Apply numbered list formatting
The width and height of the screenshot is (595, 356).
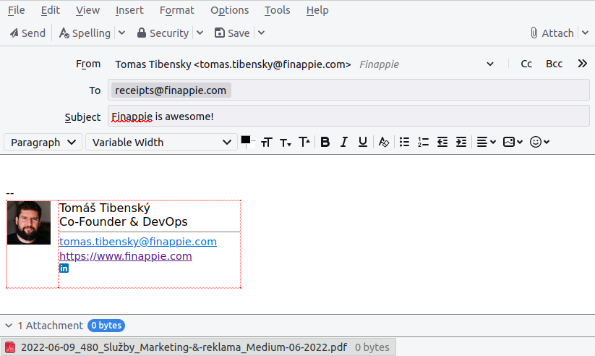[x=424, y=143]
